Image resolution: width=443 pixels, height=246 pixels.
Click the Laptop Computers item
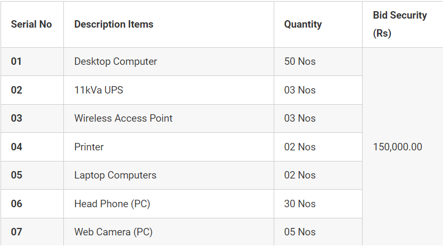pos(116,175)
